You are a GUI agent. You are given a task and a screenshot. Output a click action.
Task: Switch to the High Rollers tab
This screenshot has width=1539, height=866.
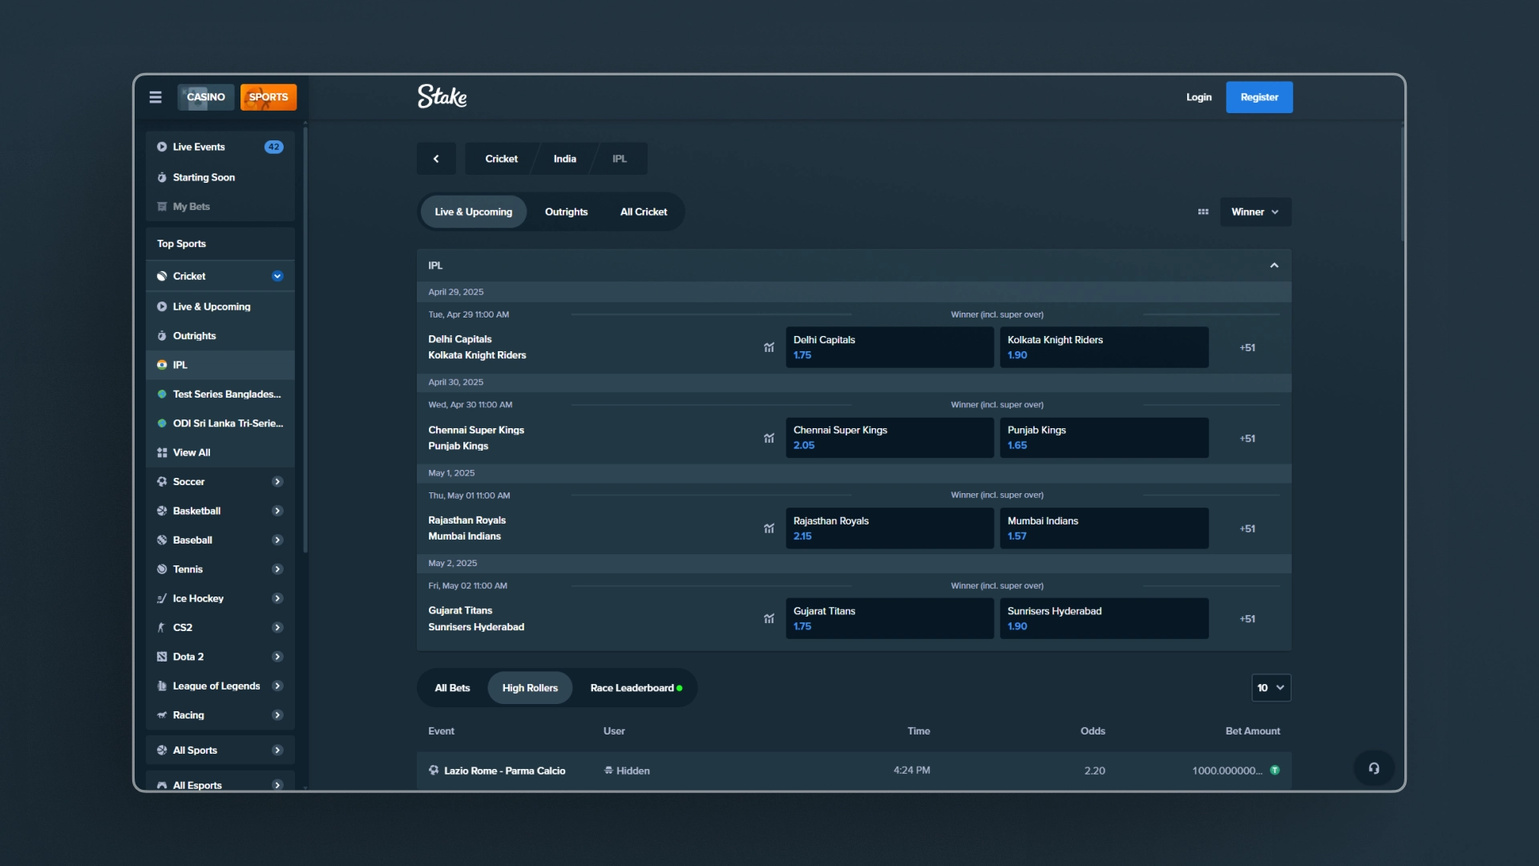coord(530,688)
